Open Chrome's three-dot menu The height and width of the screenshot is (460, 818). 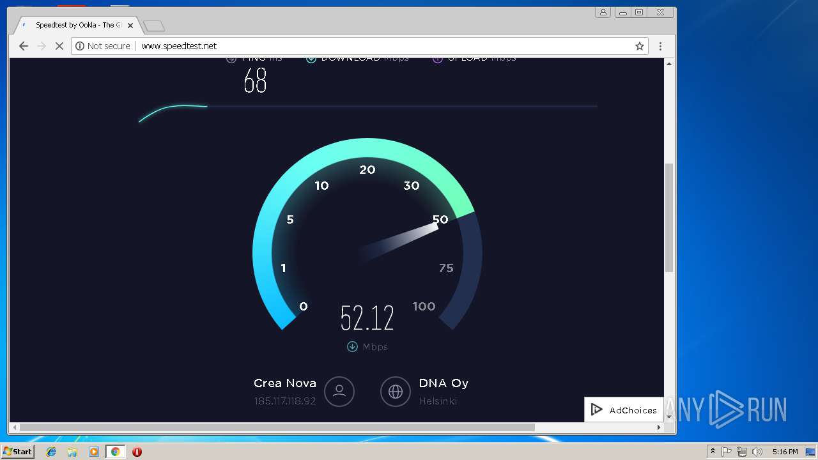[660, 46]
